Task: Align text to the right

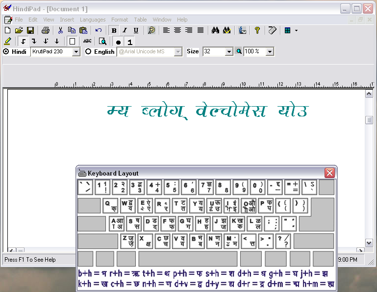Action: click(x=189, y=30)
